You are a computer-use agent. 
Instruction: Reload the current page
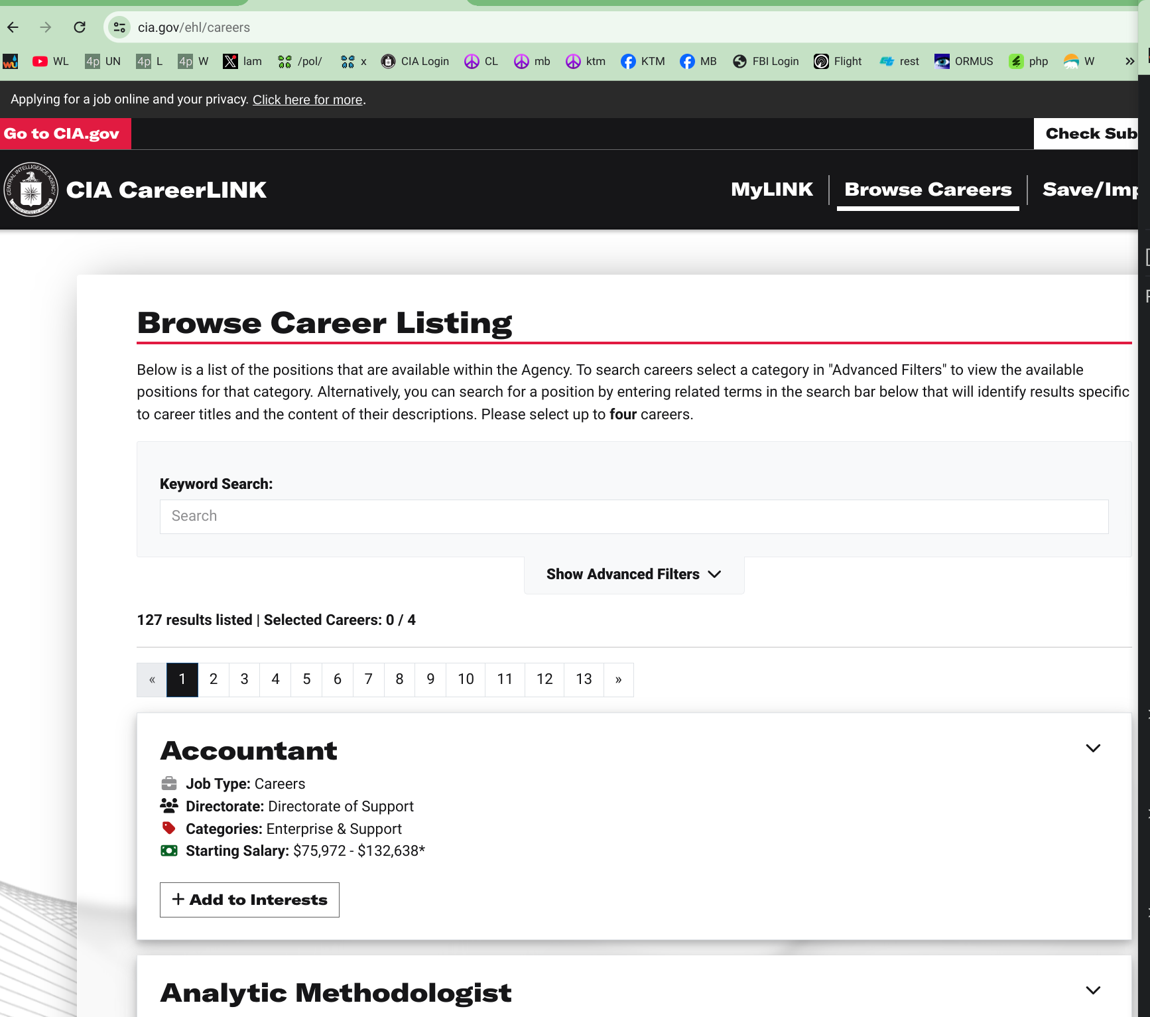click(x=80, y=27)
